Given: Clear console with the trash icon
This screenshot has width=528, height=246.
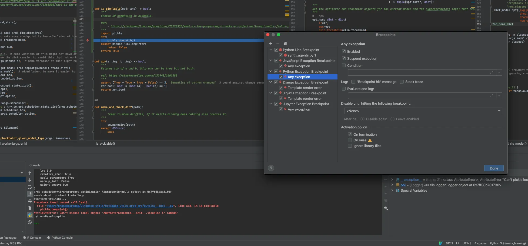Looking at the screenshot, I should (30, 208).
